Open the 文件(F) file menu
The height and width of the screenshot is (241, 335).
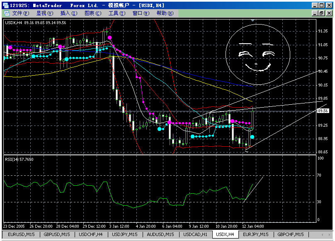(x=20, y=13)
